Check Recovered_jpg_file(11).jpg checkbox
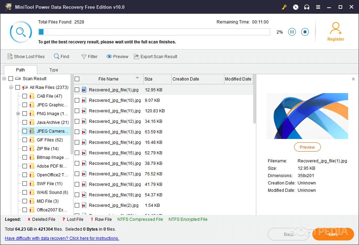Viewport: 359px width, 245px height. [77, 111]
